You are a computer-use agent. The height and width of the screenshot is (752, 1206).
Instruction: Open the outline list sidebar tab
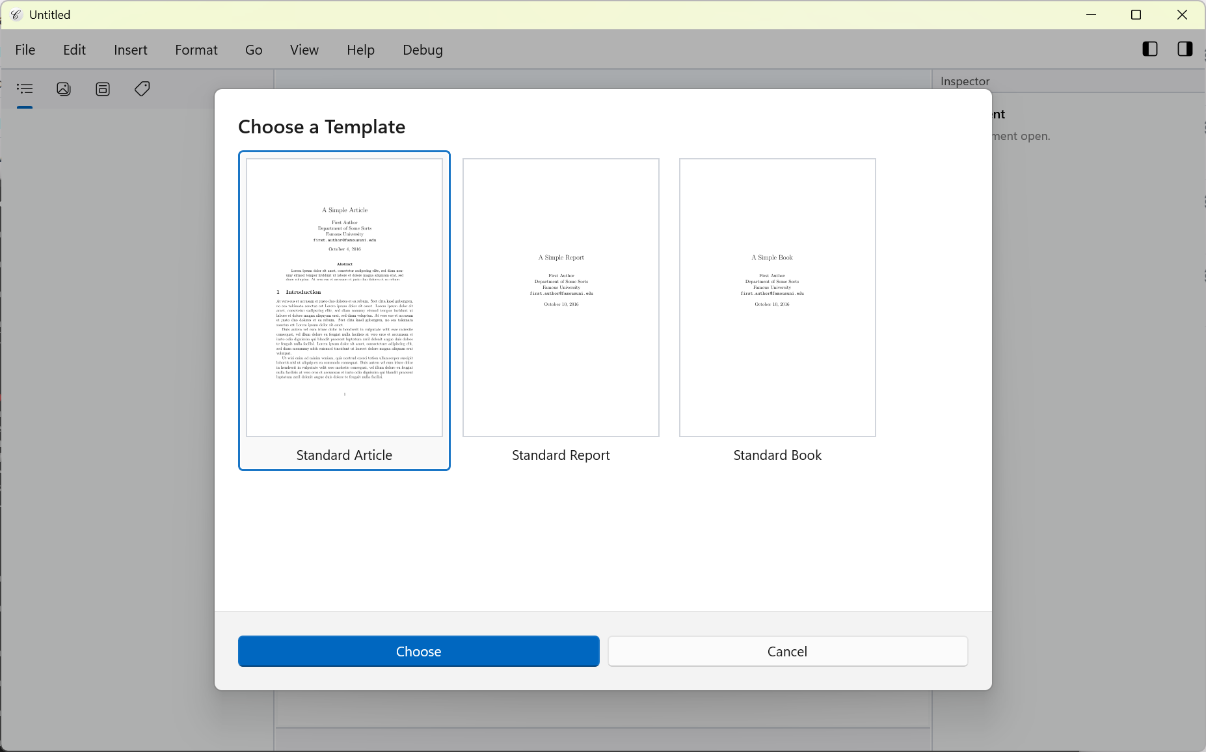(25, 89)
